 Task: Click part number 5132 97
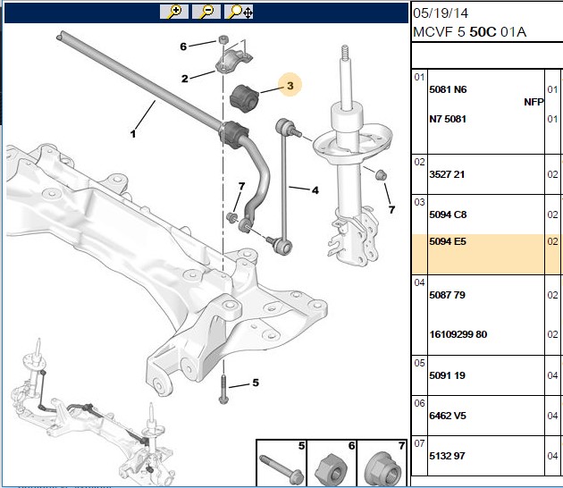pyautogui.click(x=447, y=456)
